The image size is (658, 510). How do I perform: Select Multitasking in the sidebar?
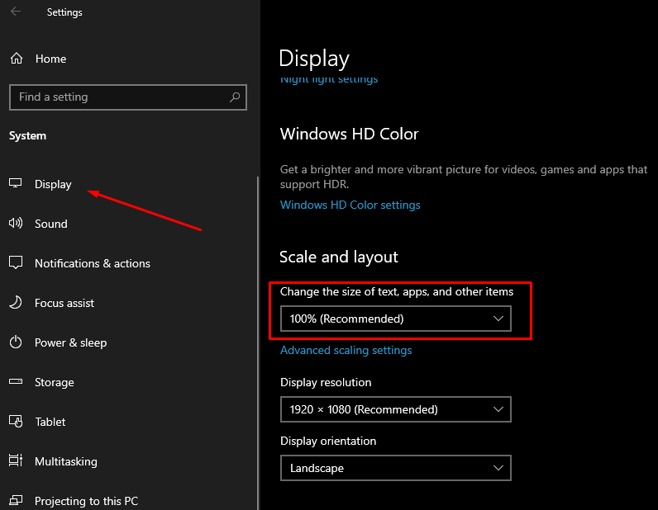pos(66,461)
